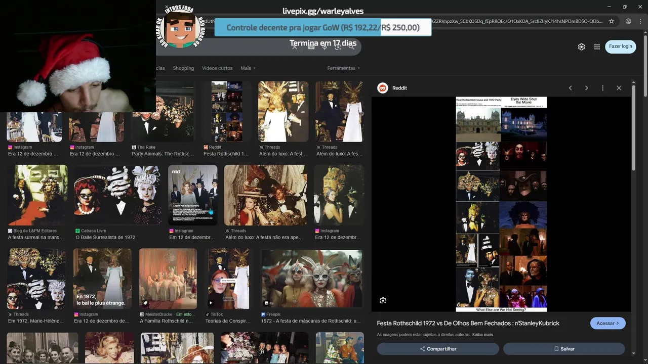Open search by image lens icon
The height and width of the screenshot is (364, 648).
(338, 47)
